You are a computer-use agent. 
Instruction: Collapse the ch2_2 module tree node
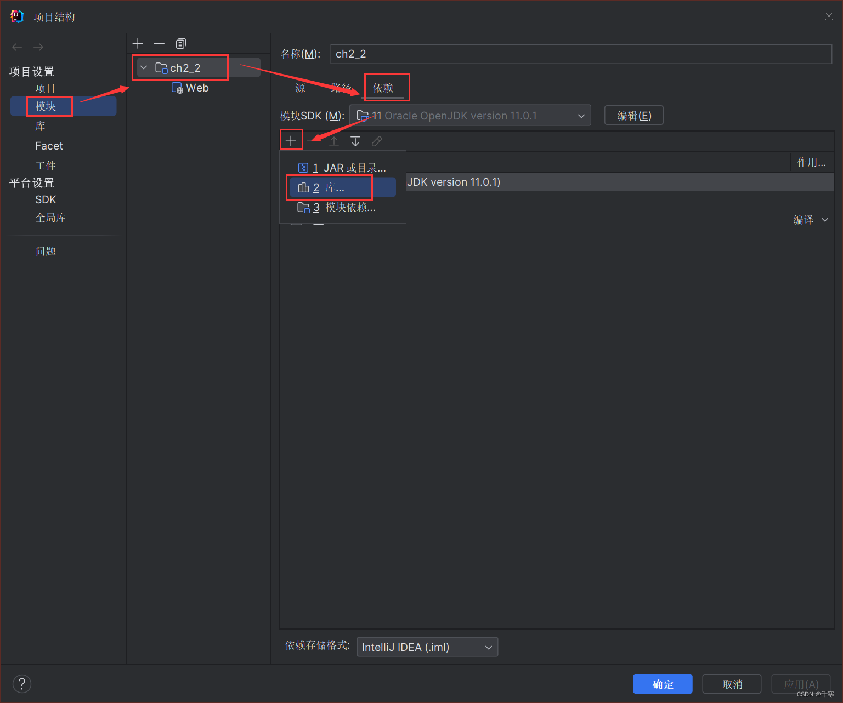tap(144, 67)
